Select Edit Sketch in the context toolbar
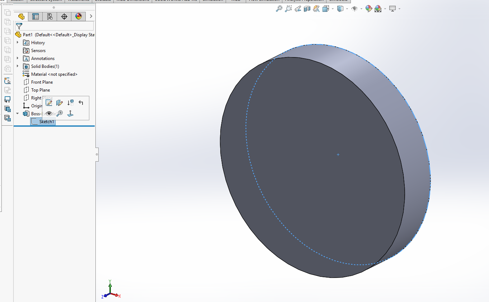Viewport: 489px width, 302px height. [x=49, y=103]
